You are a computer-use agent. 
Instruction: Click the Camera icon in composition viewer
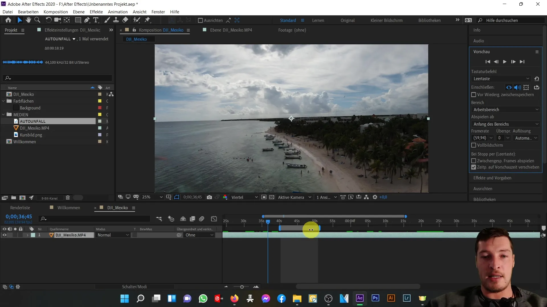click(209, 197)
